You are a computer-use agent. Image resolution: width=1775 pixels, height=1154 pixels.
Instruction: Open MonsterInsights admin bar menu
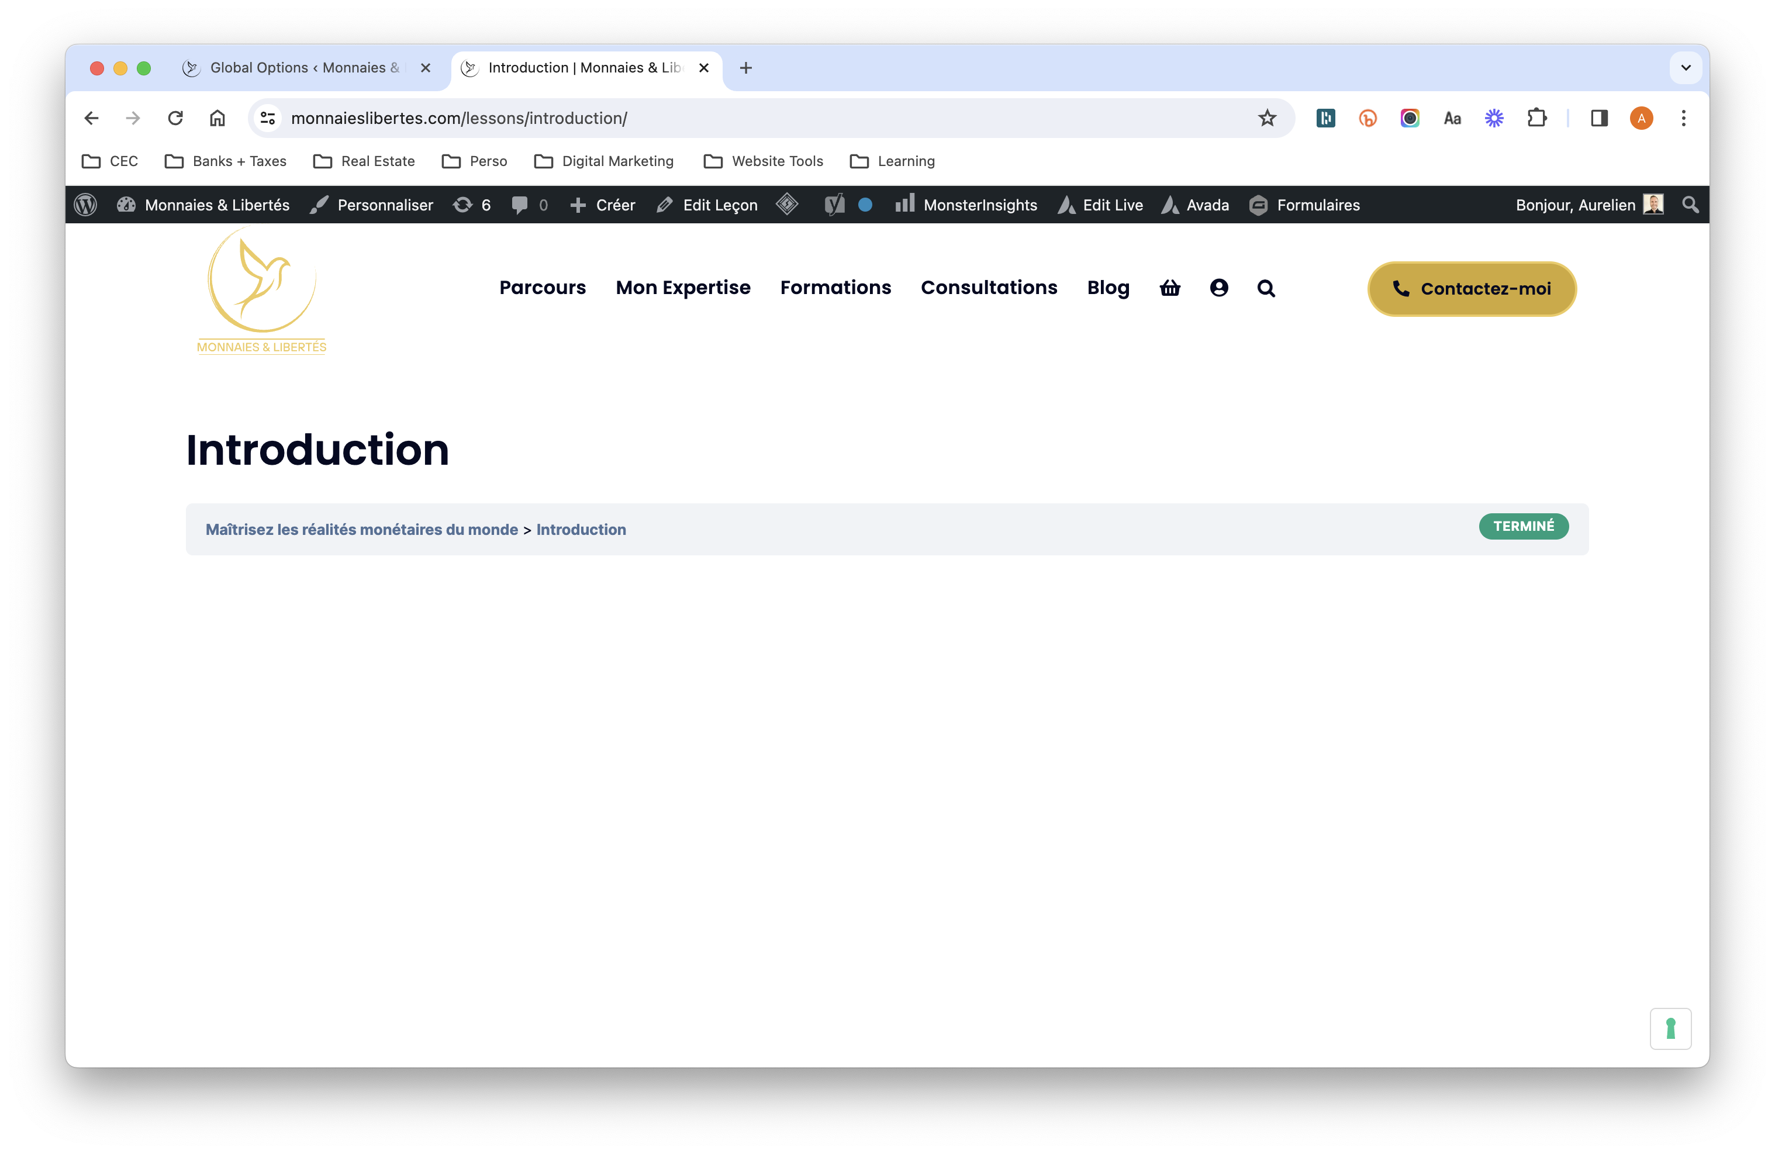click(x=966, y=205)
